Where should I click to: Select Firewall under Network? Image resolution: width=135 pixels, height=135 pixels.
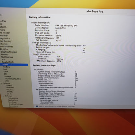[x=9, y=85]
